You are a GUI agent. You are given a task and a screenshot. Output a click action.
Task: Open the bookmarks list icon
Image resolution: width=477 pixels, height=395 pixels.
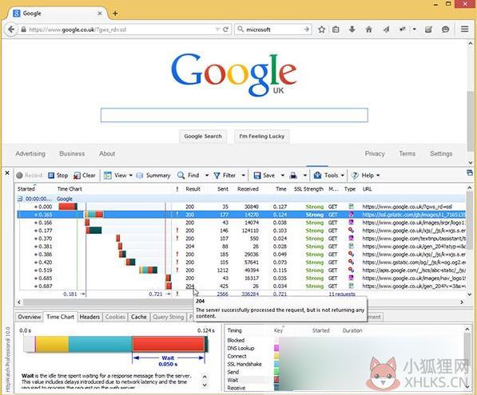click(336, 30)
